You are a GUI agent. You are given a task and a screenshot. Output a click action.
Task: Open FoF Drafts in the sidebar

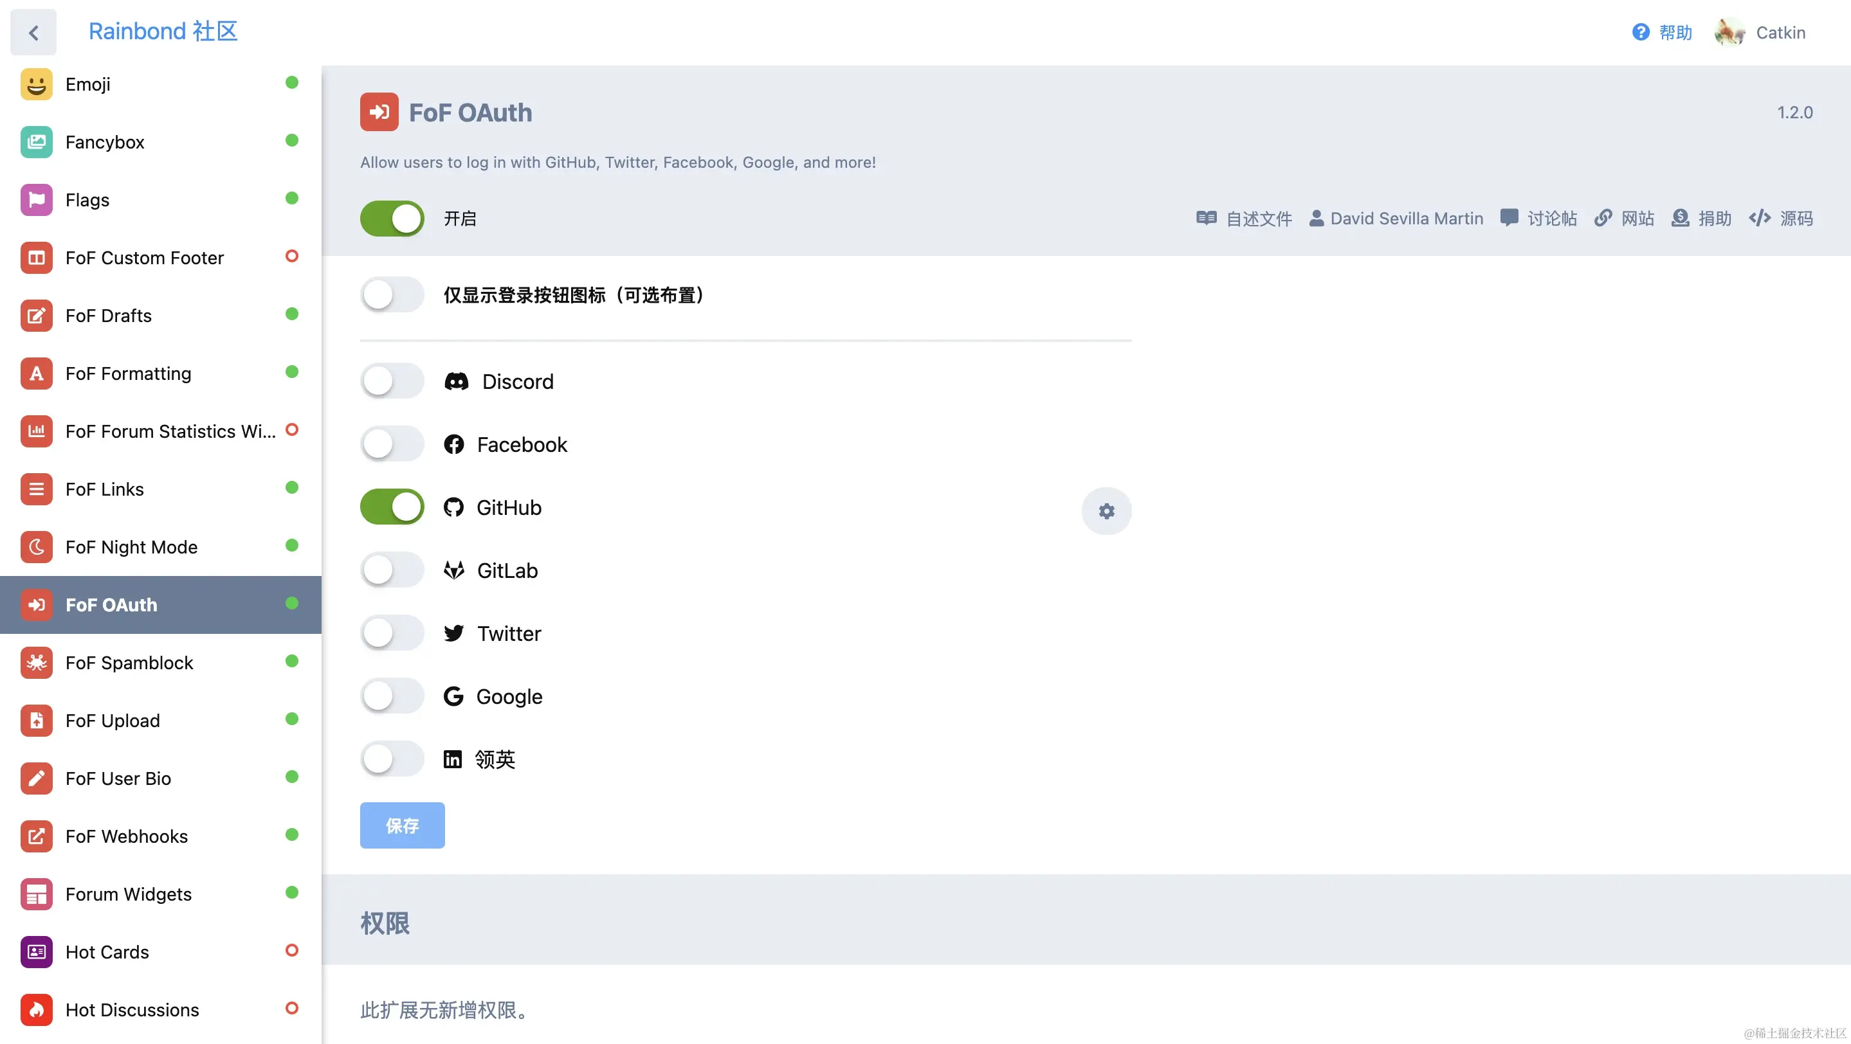tap(160, 315)
